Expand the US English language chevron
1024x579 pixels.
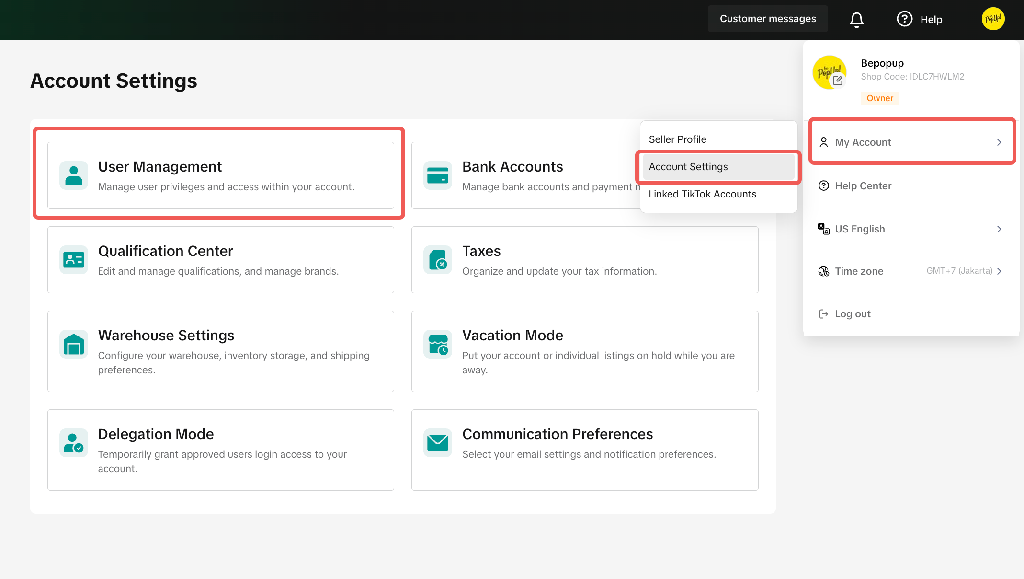pos(999,229)
